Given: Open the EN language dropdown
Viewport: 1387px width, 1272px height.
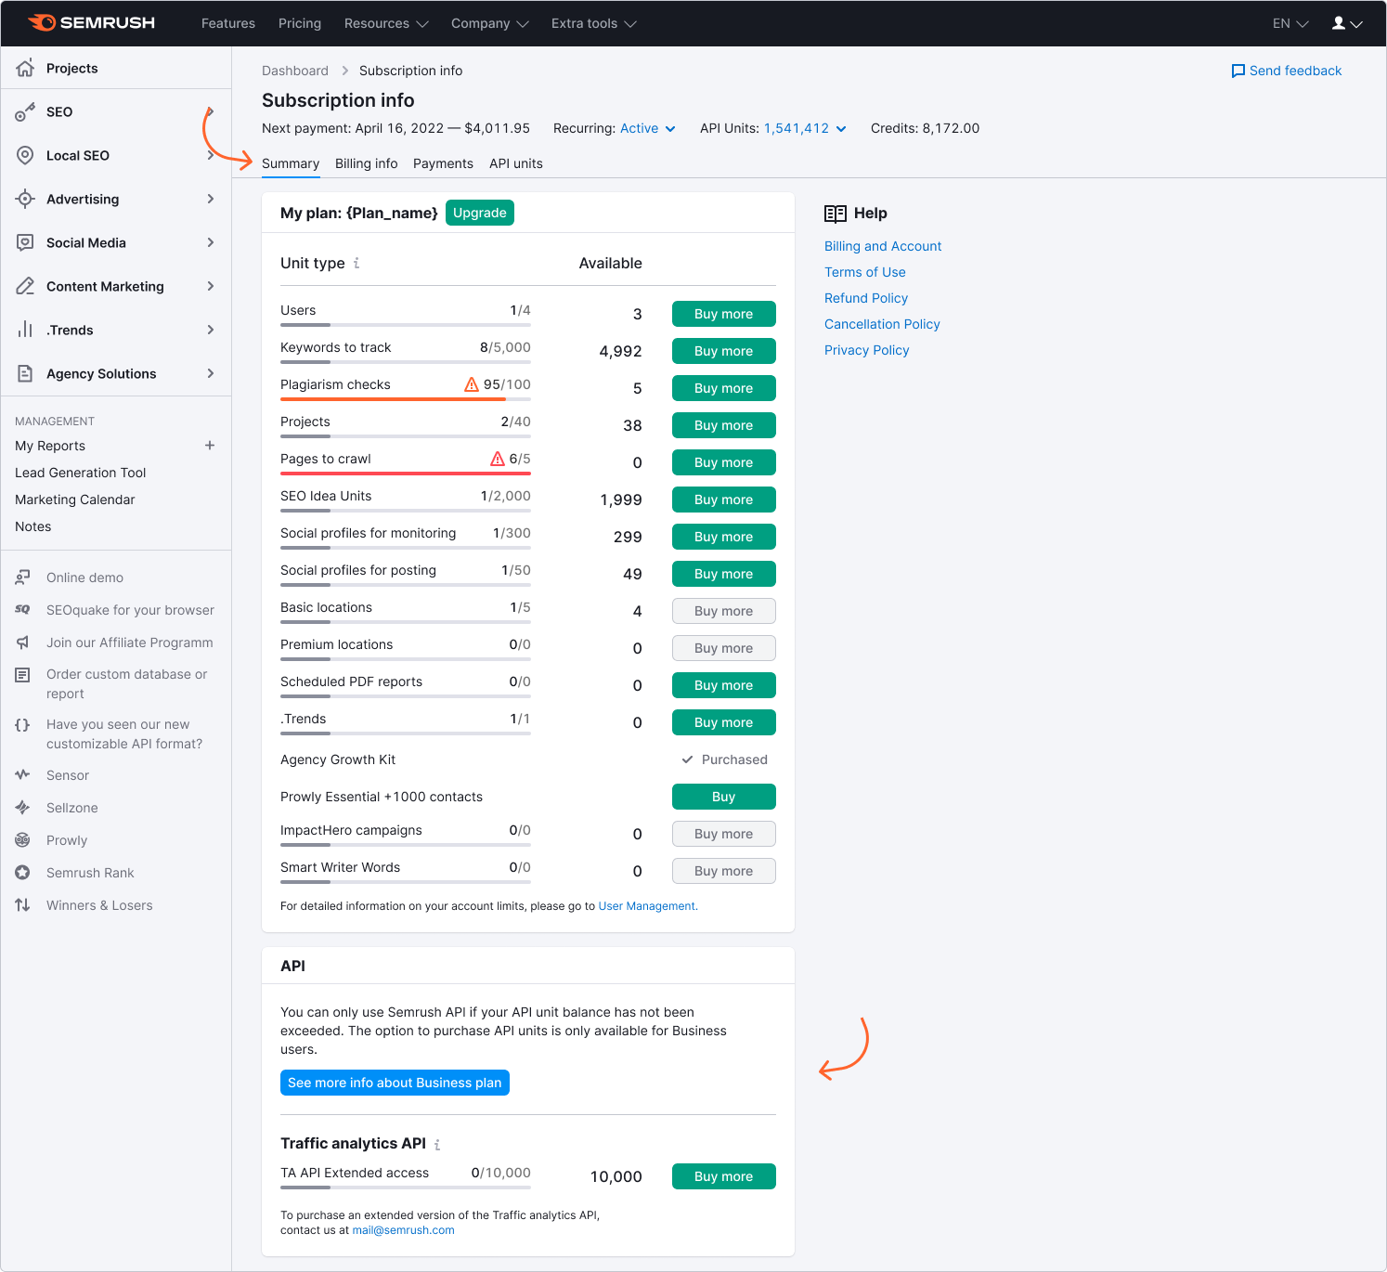Looking at the screenshot, I should (x=1290, y=23).
